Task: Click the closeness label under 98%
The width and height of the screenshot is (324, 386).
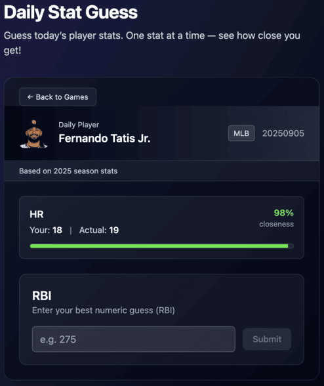Action: click(x=276, y=224)
